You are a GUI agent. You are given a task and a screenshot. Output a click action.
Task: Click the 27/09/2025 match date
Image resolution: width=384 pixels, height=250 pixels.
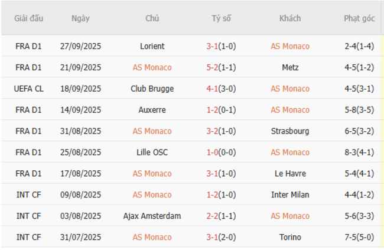pos(80,46)
